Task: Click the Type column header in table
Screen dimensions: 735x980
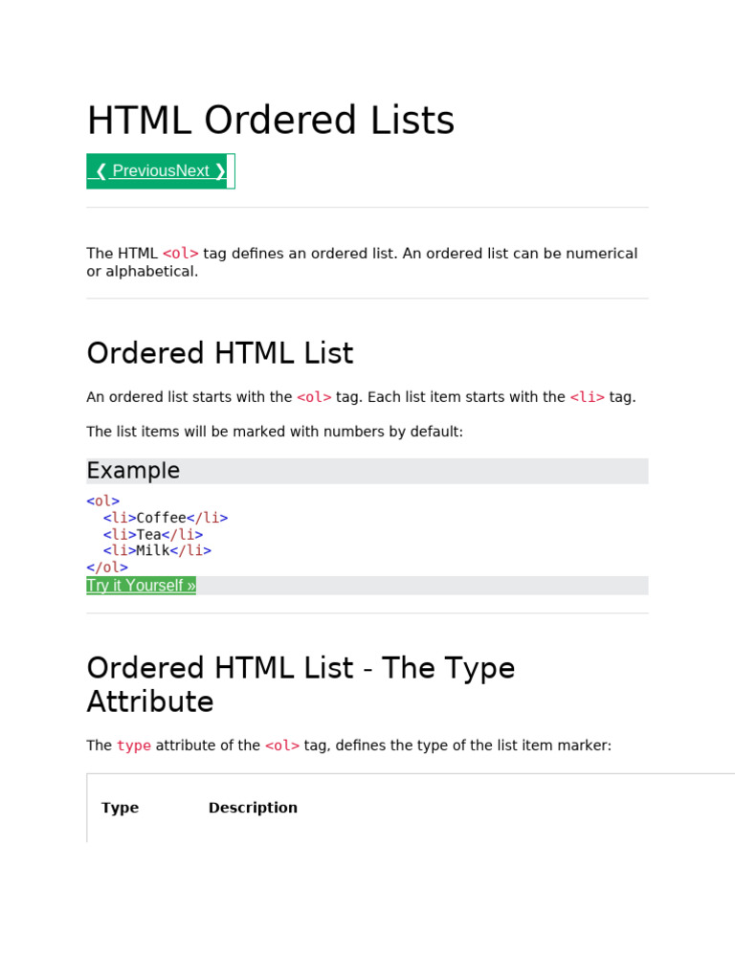Action: click(x=121, y=808)
